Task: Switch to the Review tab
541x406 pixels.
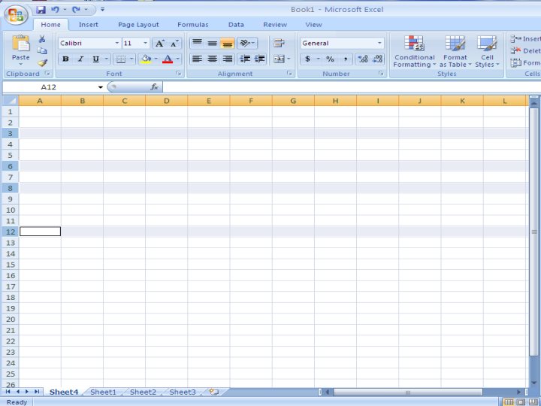Action: (275, 25)
